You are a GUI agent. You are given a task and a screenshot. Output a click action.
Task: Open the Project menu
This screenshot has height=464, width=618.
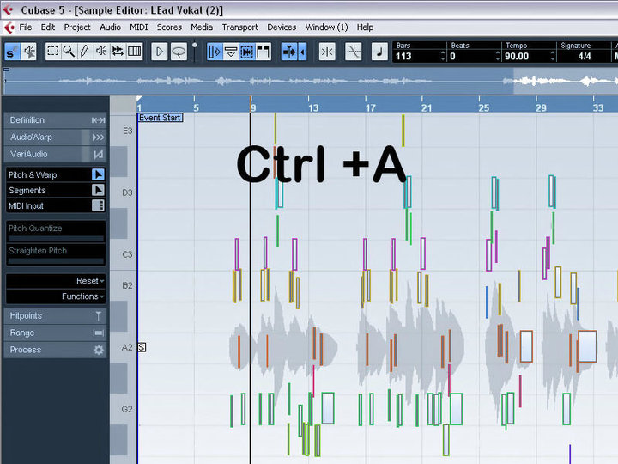pyautogui.click(x=77, y=27)
